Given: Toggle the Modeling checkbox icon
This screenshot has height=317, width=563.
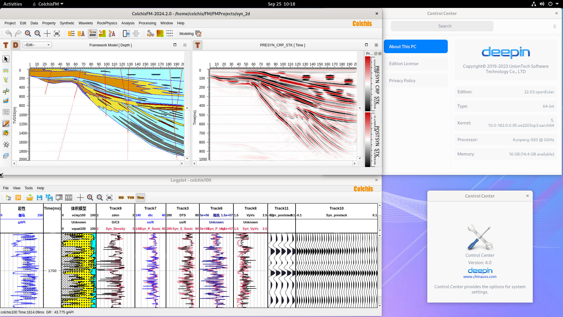Looking at the screenshot, I should pos(199,33).
